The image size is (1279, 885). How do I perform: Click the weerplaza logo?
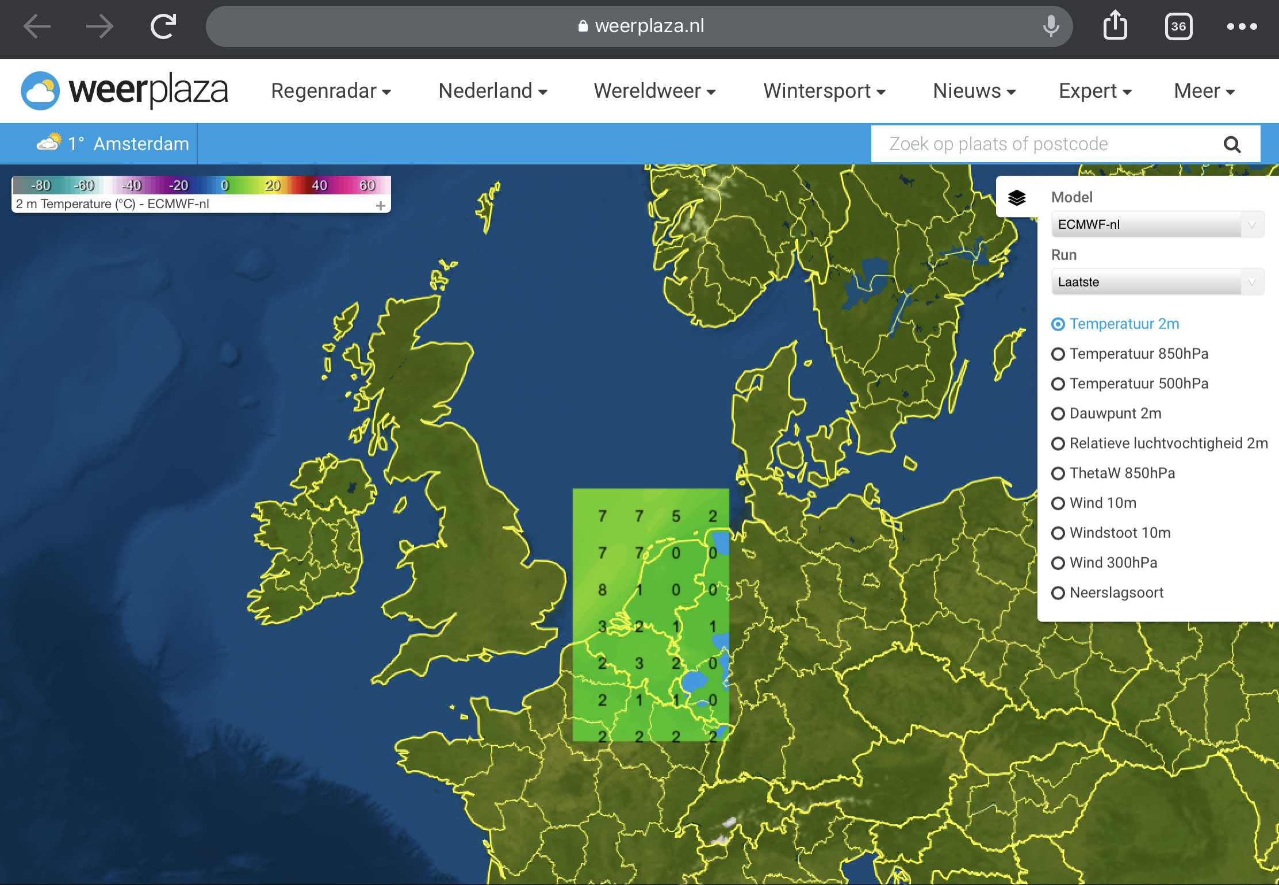124,90
